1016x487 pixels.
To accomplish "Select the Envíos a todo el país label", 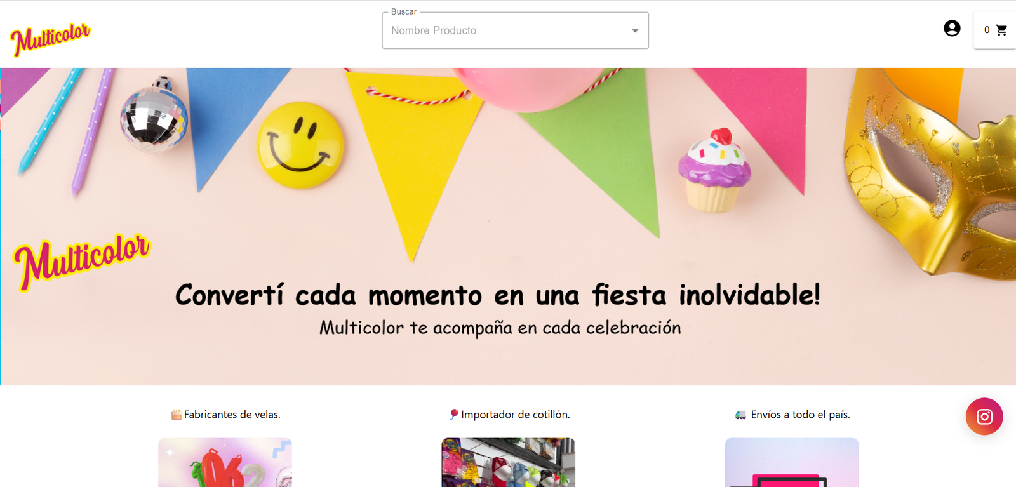I will [x=799, y=415].
